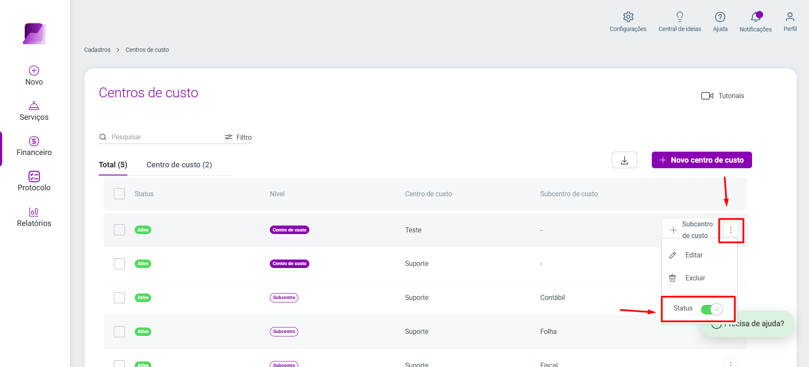Check the Contábil row checkbox
Screen dimensions: 809x367
(x=119, y=298)
